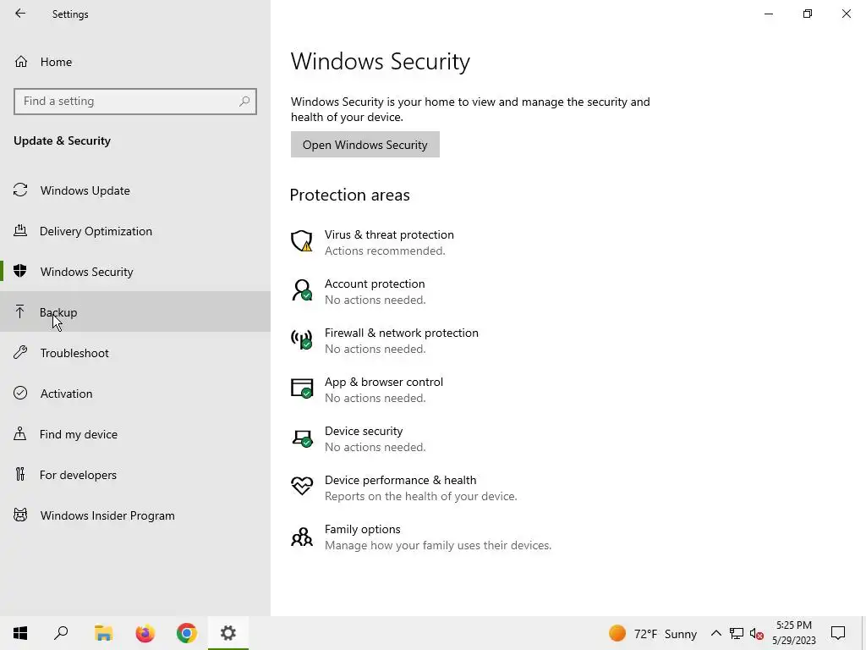Click 'Manage how your family uses their devices.'
The image size is (866, 650).
pyautogui.click(x=438, y=546)
